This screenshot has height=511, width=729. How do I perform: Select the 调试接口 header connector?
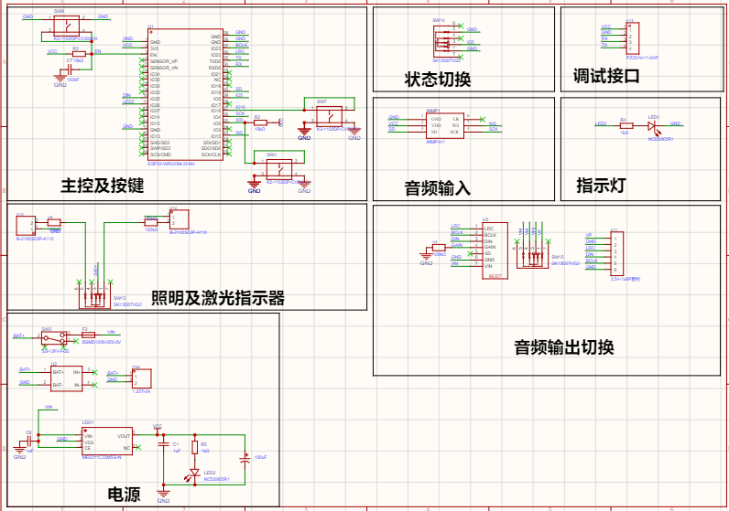pyautogui.click(x=632, y=38)
